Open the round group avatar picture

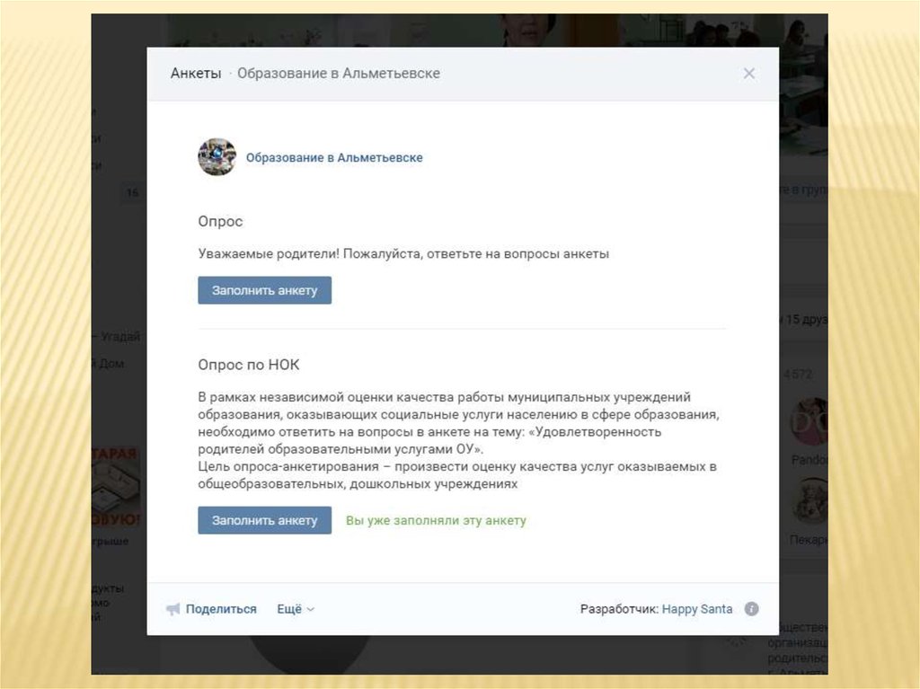(217, 156)
